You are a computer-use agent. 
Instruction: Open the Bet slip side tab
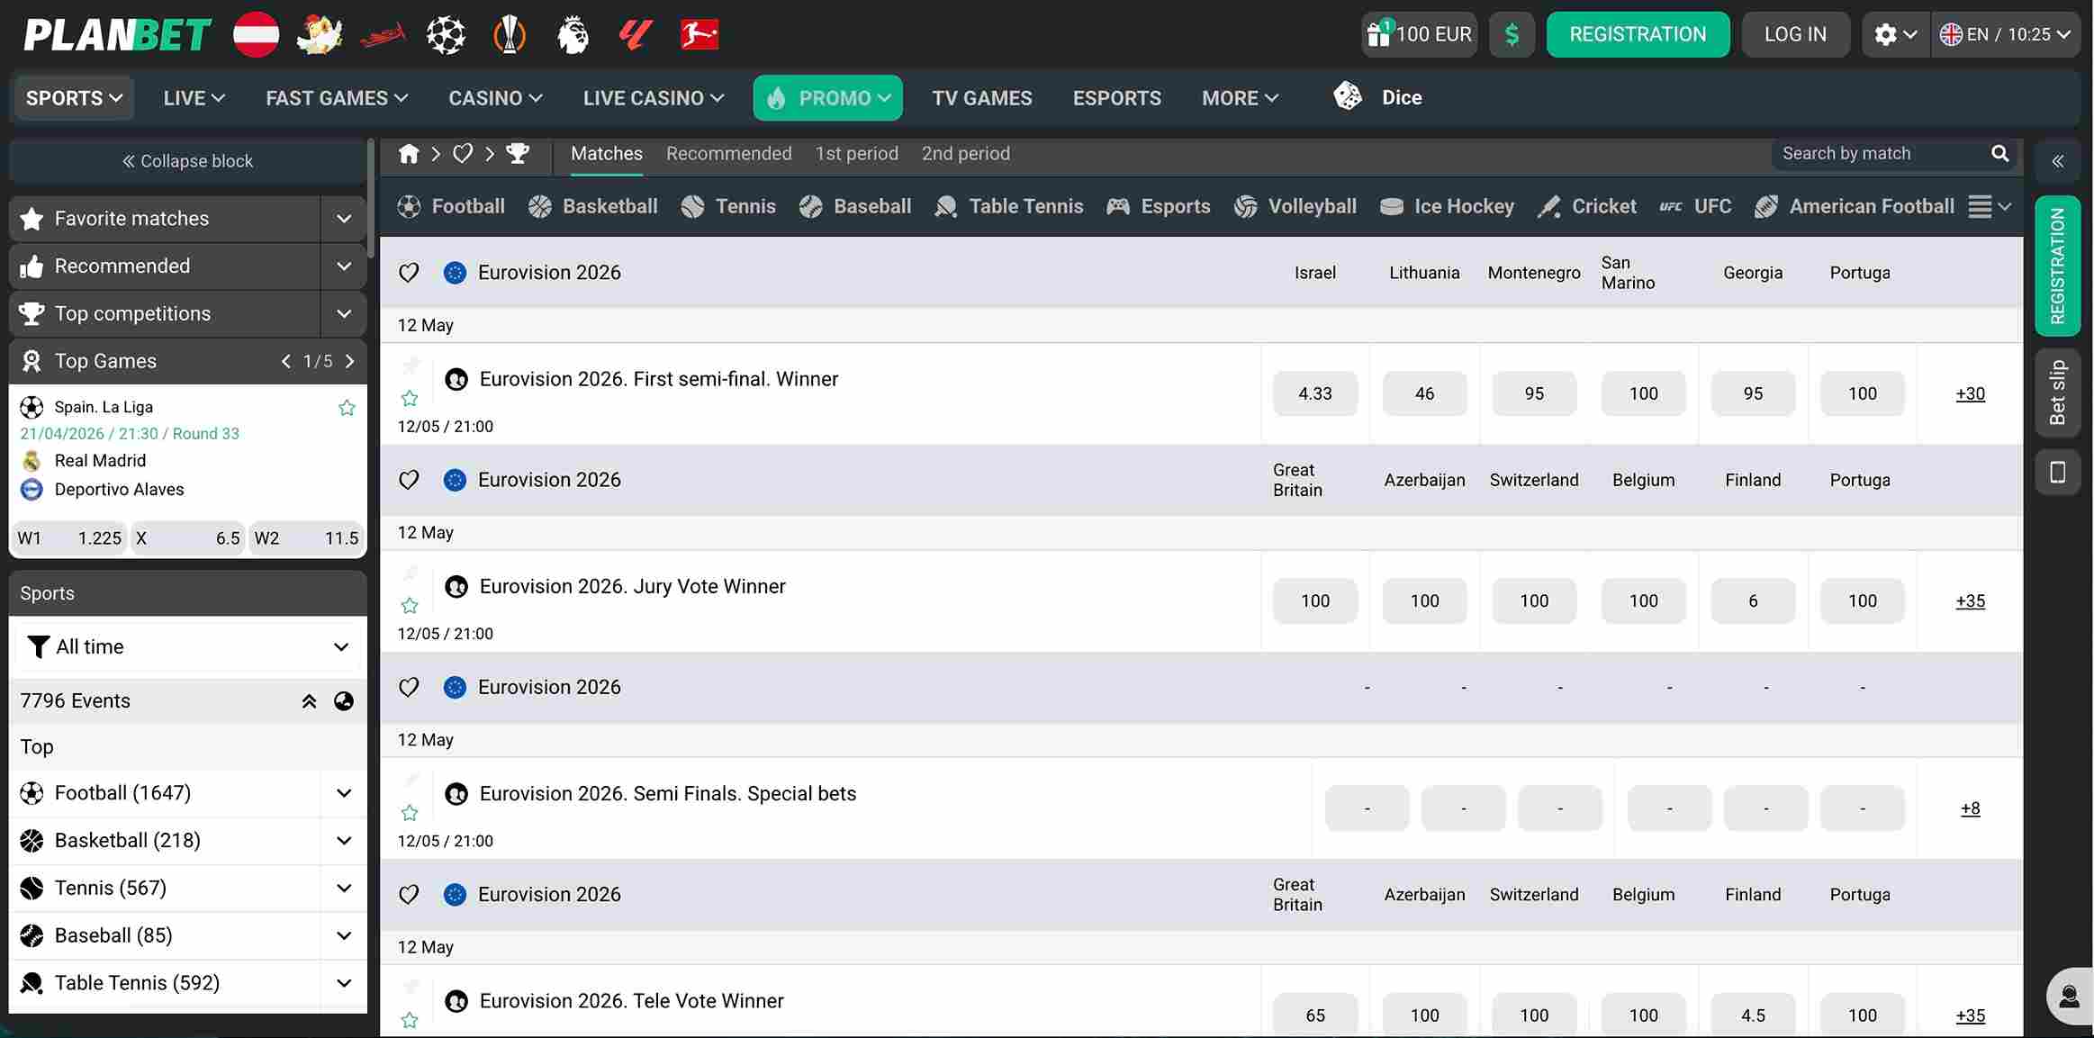tap(2058, 393)
